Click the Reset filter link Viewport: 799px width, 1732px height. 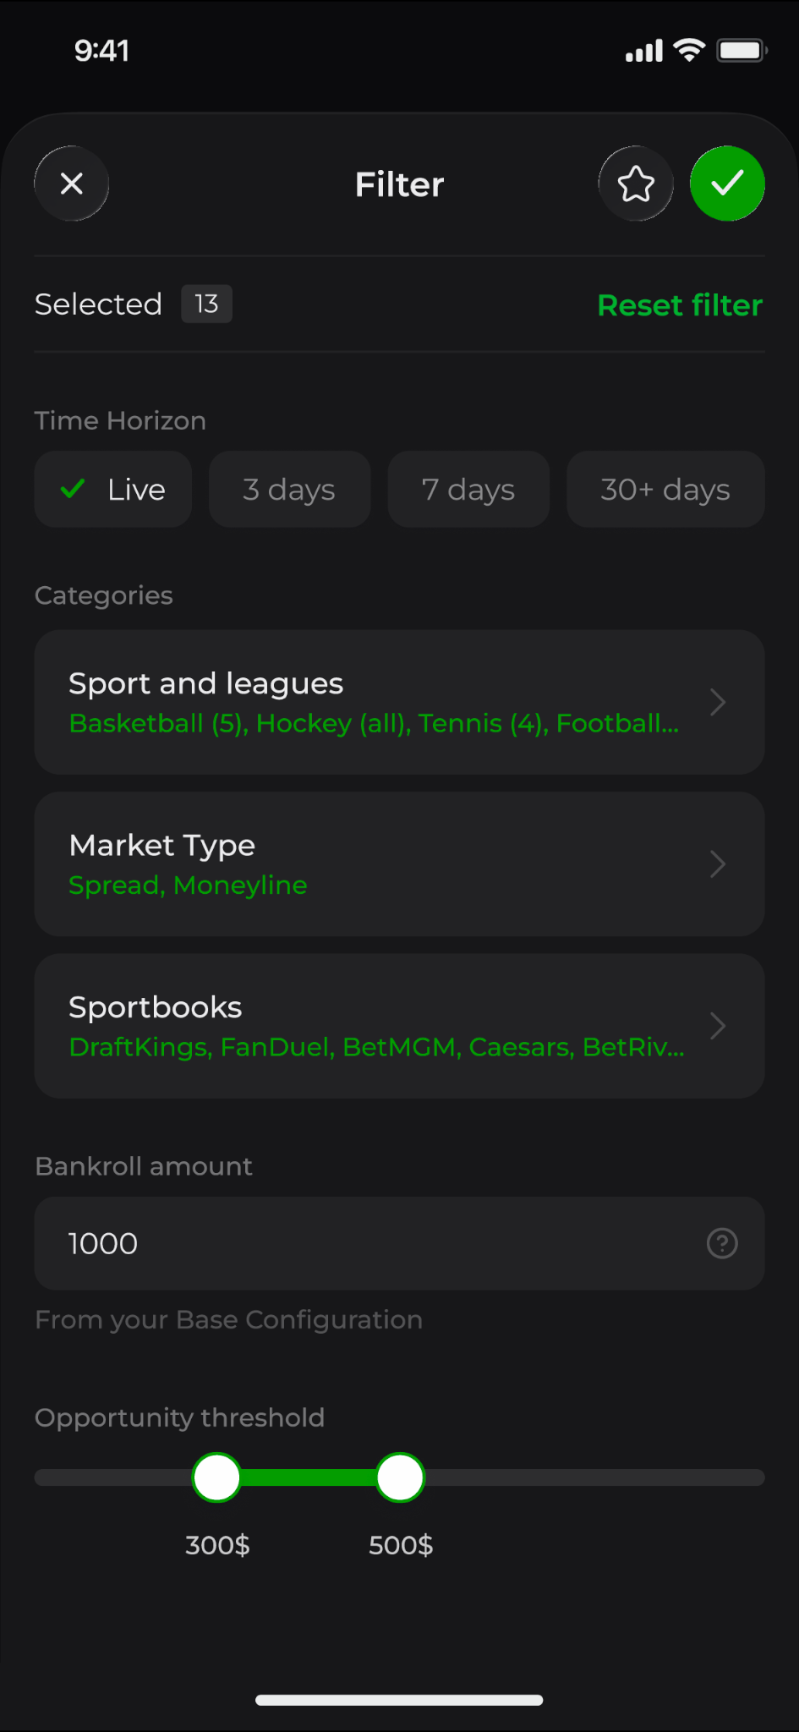tap(680, 305)
